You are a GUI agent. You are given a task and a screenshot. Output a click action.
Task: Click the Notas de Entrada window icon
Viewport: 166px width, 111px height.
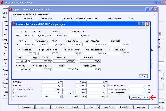[x=2, y=2]
